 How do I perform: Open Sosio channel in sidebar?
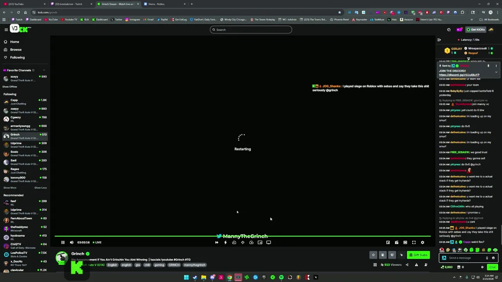tap(25, 154)
